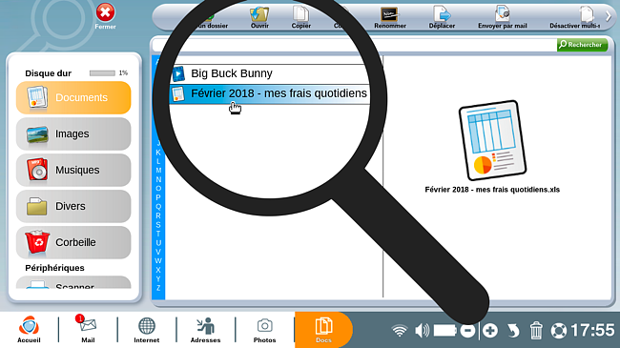Expand toolbar with right chevron arrow

click(x=609, y=16)
